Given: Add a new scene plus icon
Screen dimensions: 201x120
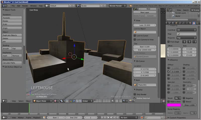Looking at the screenshot, I should pos(102,6).
